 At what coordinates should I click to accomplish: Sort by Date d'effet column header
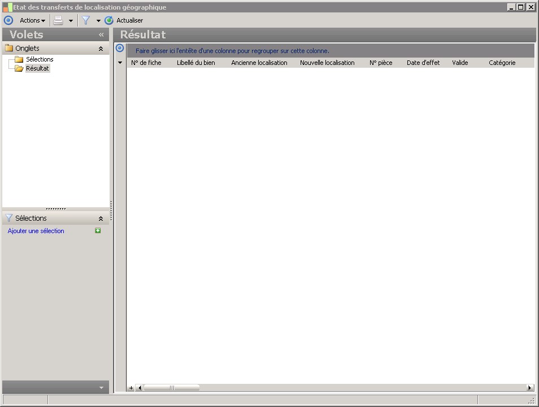click(423, 63)
